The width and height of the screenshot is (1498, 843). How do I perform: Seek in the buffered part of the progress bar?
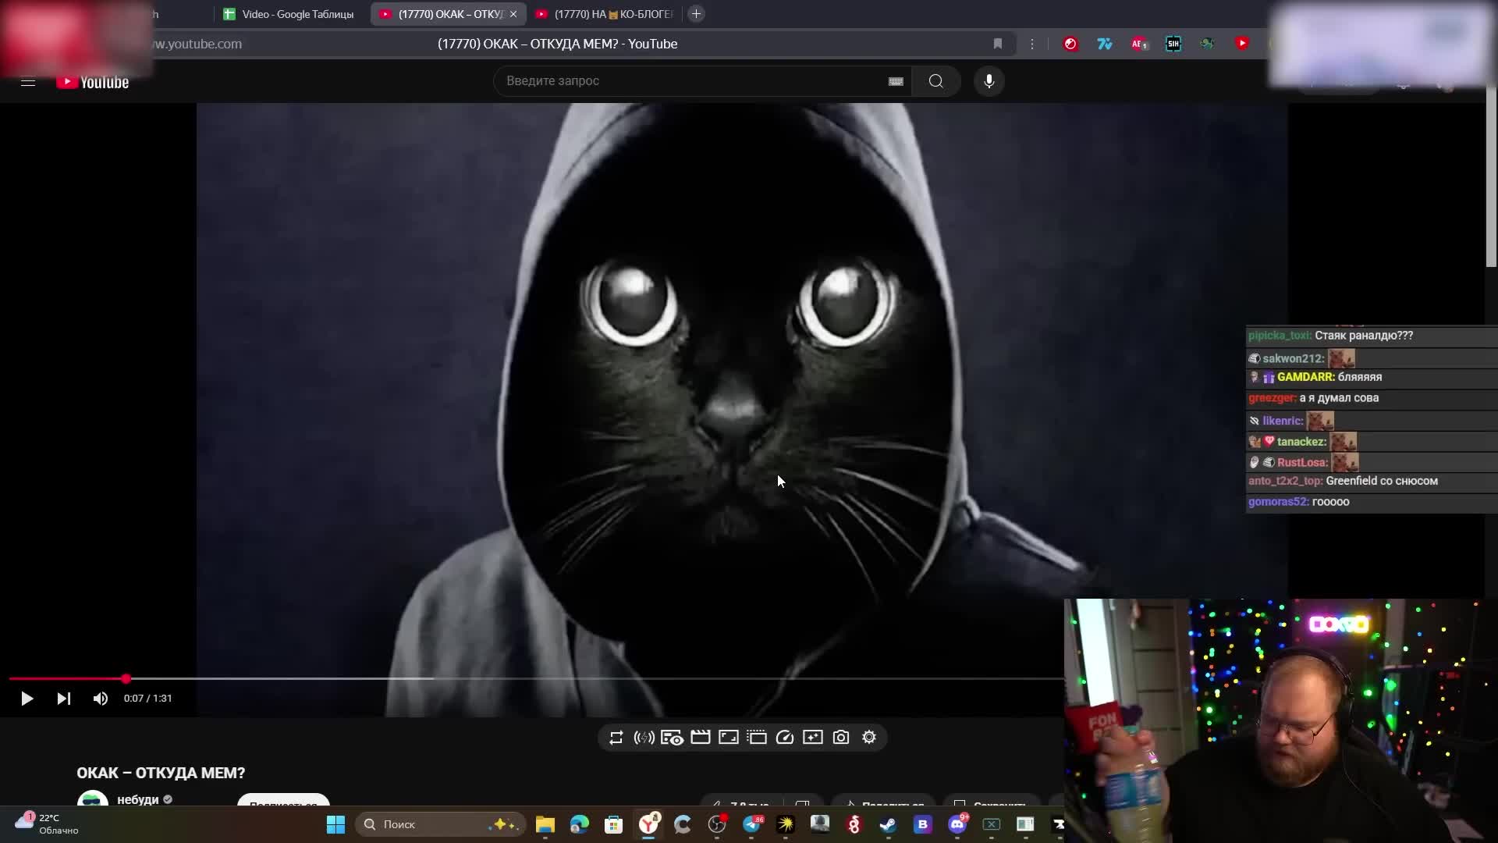click(x=281, y=679)
